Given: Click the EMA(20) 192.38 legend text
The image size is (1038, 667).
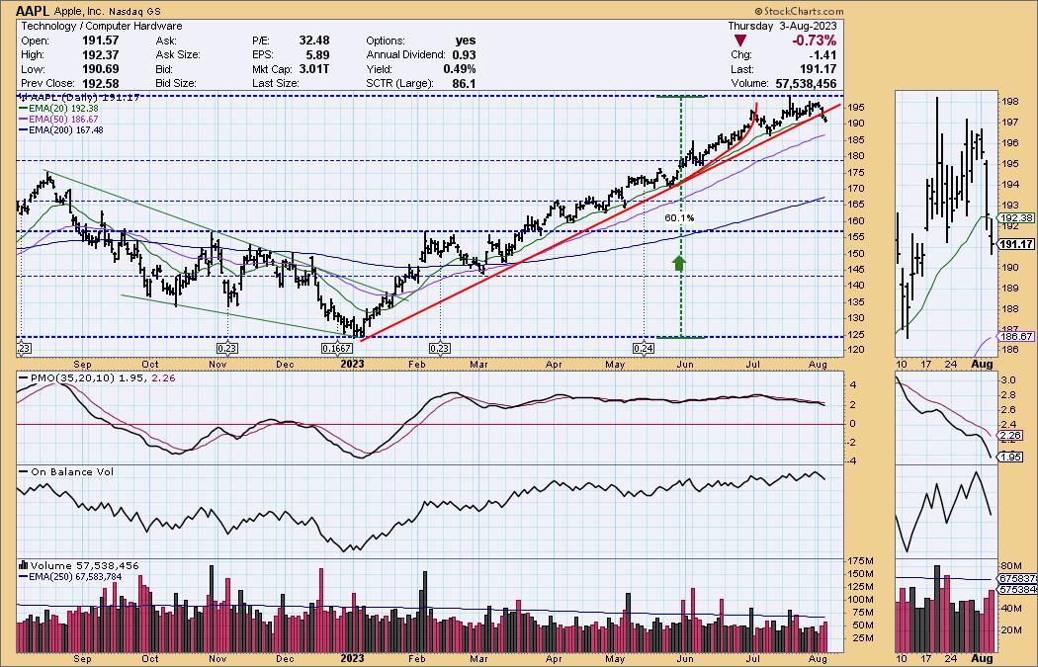Looking at the screenshot, I should (x=63, y=108).
